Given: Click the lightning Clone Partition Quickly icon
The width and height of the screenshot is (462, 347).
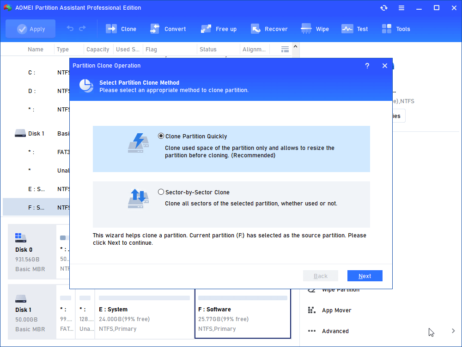Looking at the screenshot, I should [x=138, y=143].
